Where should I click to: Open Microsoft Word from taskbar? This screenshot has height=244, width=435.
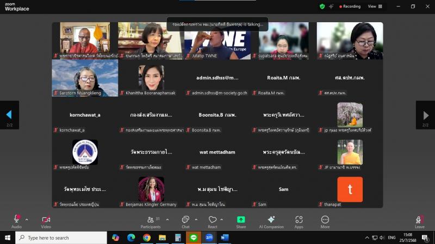click(x=225, y=237)
